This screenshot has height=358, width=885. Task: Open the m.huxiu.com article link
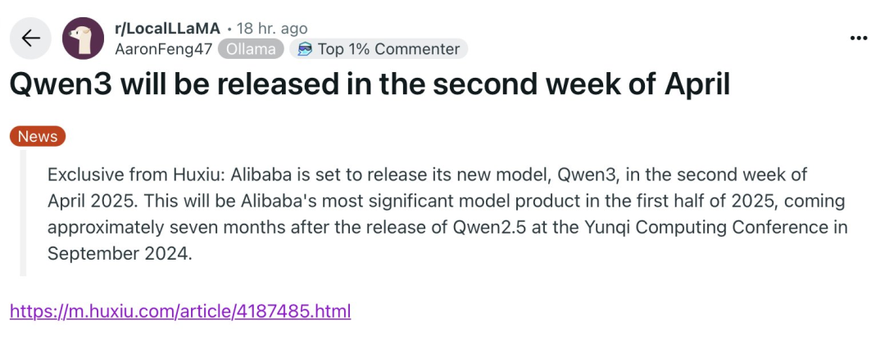point(180,311)
